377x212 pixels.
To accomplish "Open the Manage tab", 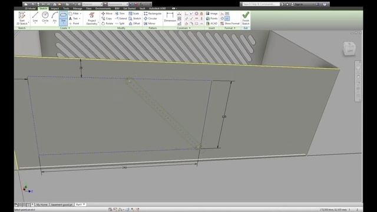I will [77, 8].
